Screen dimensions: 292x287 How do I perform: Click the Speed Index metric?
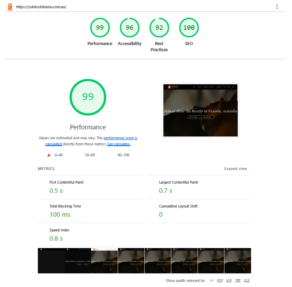pyautogui.click(x=90, y=235)
